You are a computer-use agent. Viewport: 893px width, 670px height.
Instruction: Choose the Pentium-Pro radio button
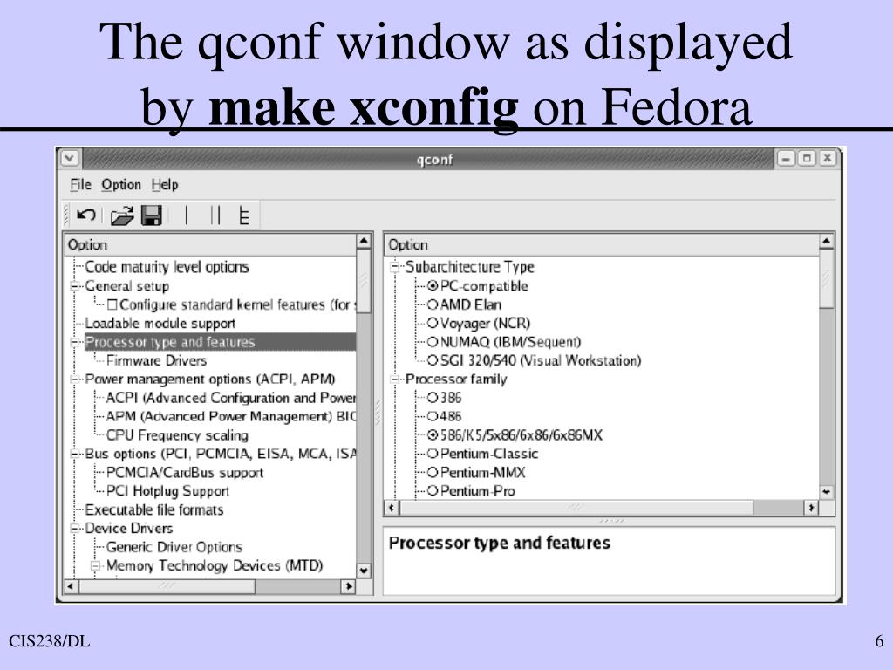coord(433,490)
